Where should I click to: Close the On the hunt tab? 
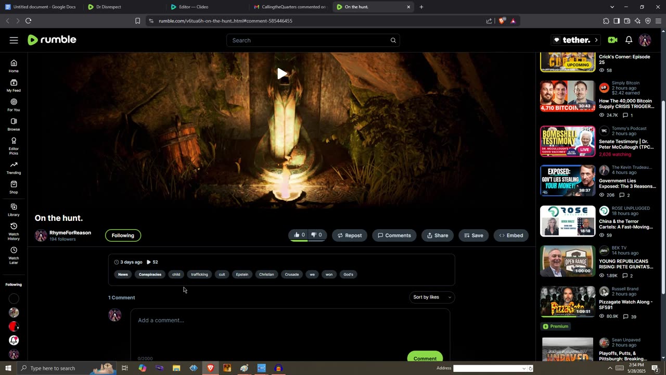[x=408, y=7]
